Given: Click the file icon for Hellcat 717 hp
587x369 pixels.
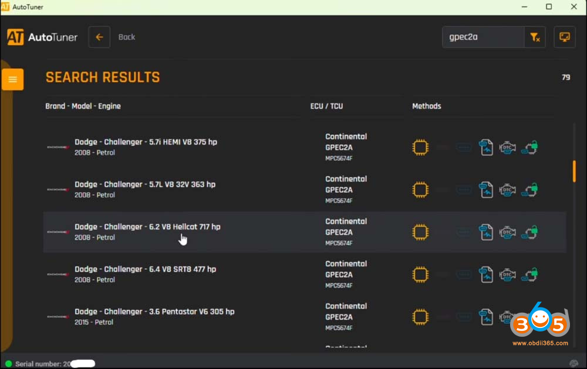Looking at the screenshot, I should click(x=486, y=232).
